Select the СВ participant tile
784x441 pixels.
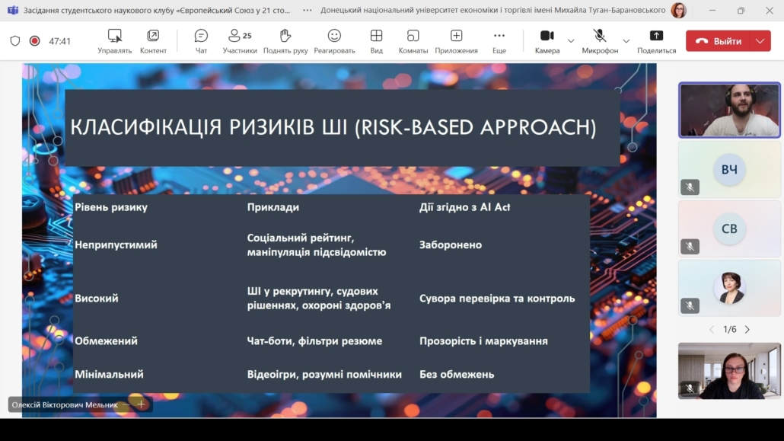click(x=729, y=228)
